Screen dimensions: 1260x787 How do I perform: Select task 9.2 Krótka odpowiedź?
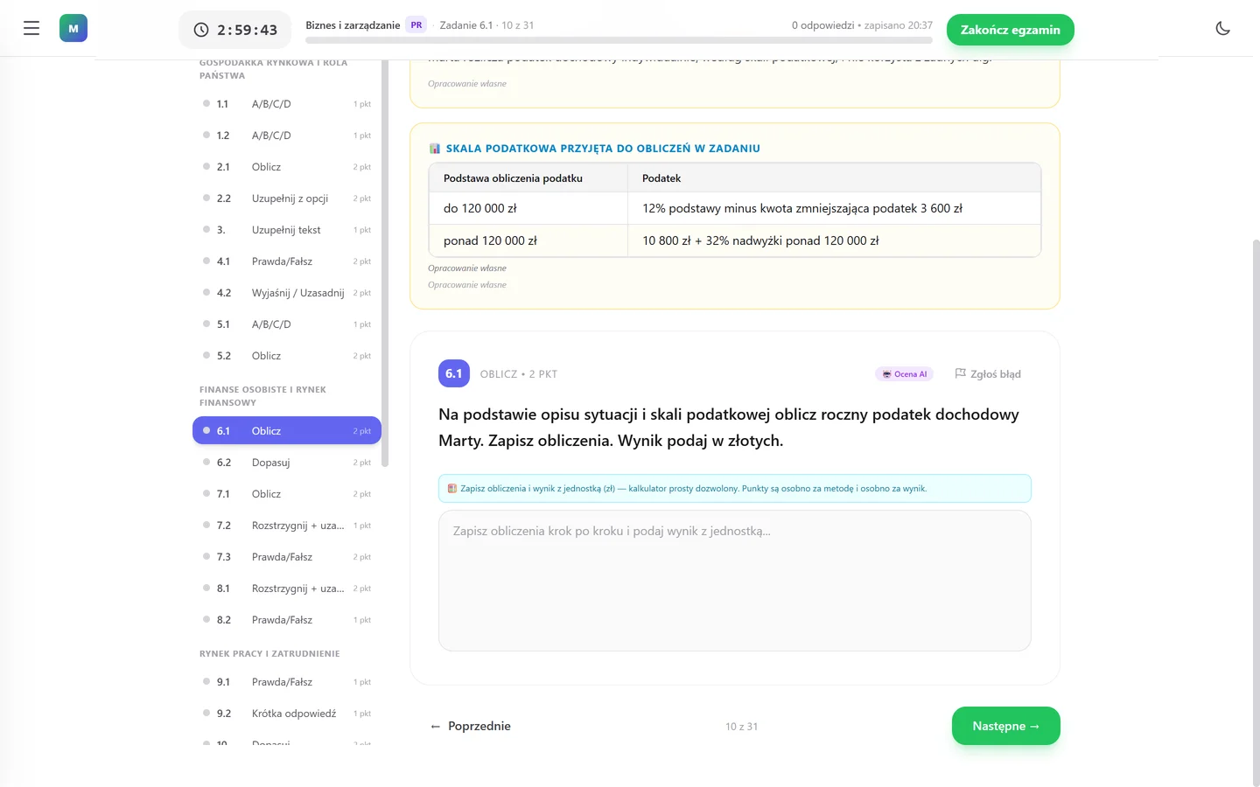(x=287, y=714)
